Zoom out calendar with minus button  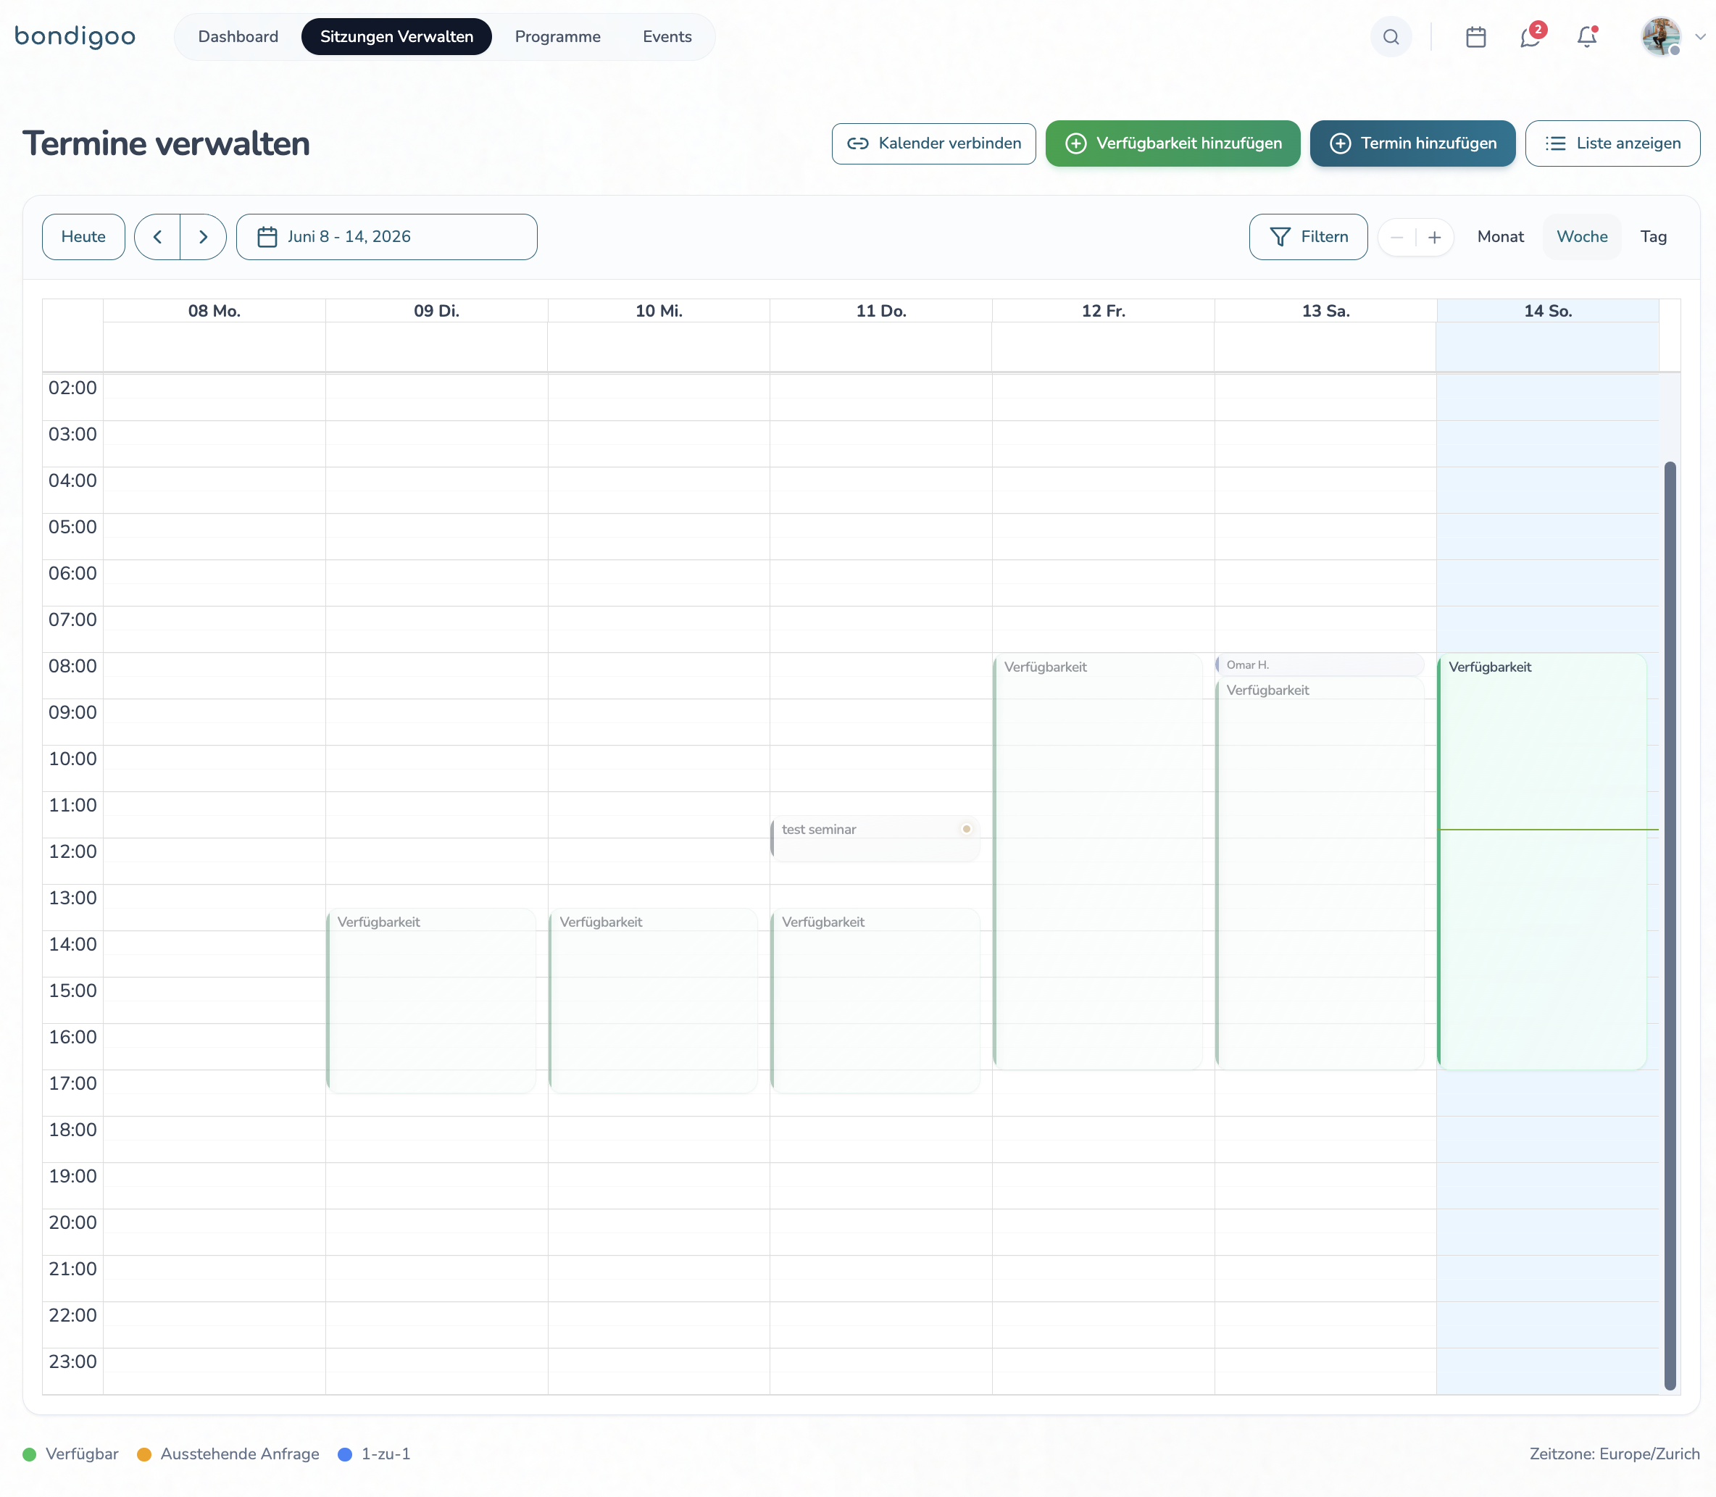[x=1397, y=237]
